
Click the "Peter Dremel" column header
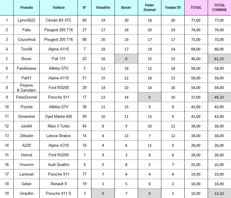coord(149,8)
